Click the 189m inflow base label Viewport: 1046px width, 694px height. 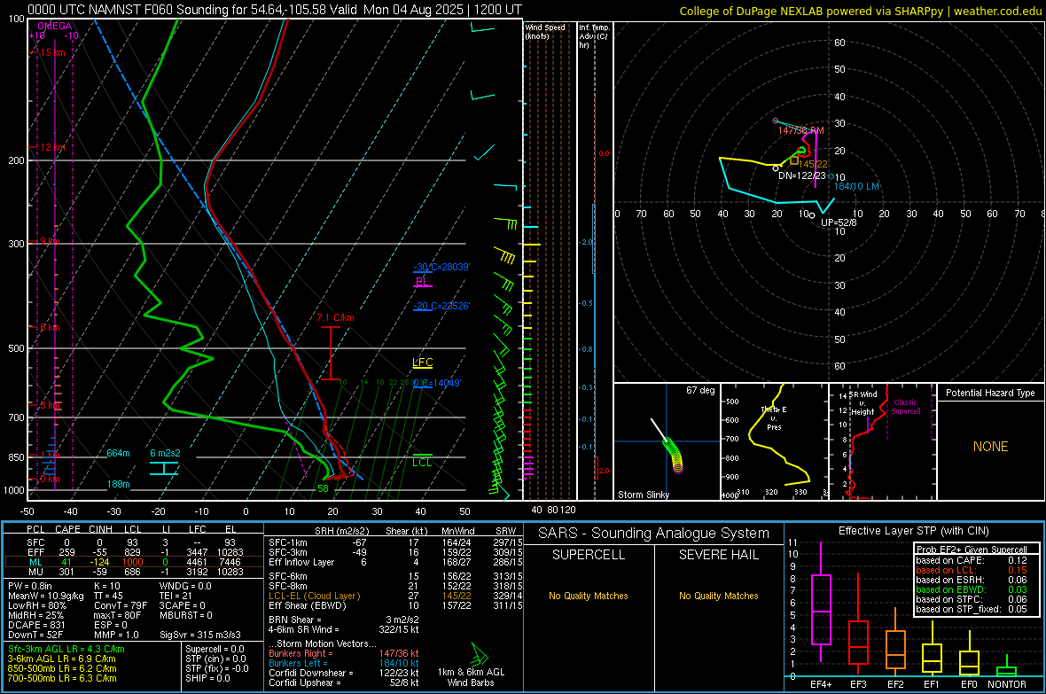click(x=118, y=485)
